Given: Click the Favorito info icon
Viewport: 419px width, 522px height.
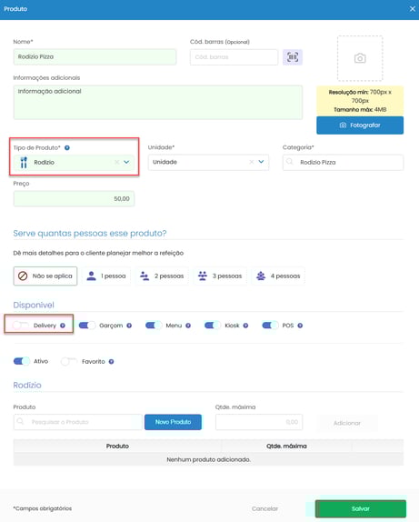Looking at the screenshot, I should [x=111, y=362].
